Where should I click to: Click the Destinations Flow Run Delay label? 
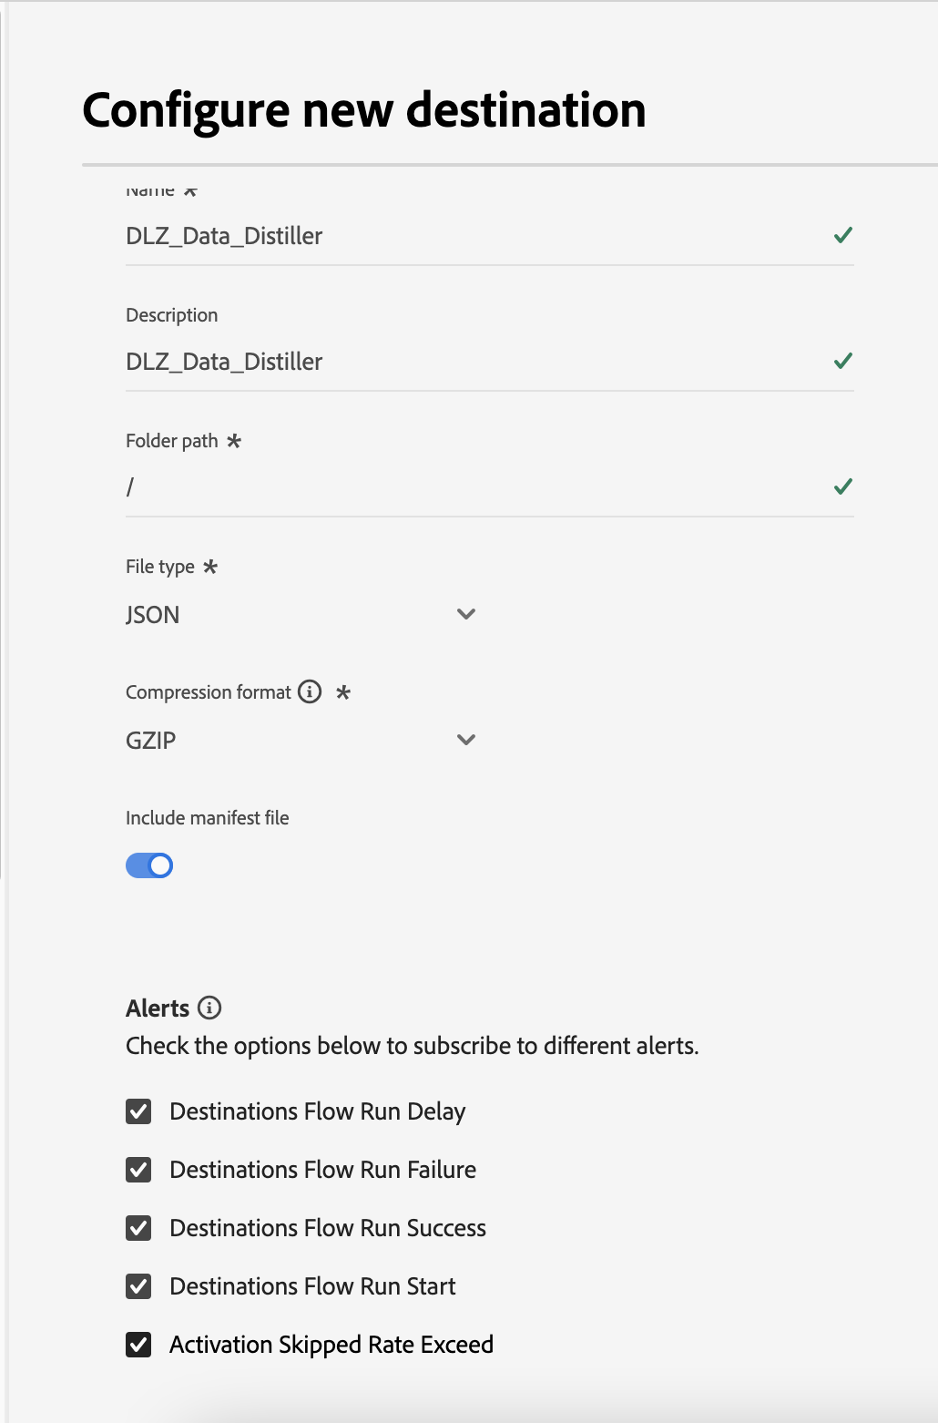pyautogui.click(x=318, y=1111)
